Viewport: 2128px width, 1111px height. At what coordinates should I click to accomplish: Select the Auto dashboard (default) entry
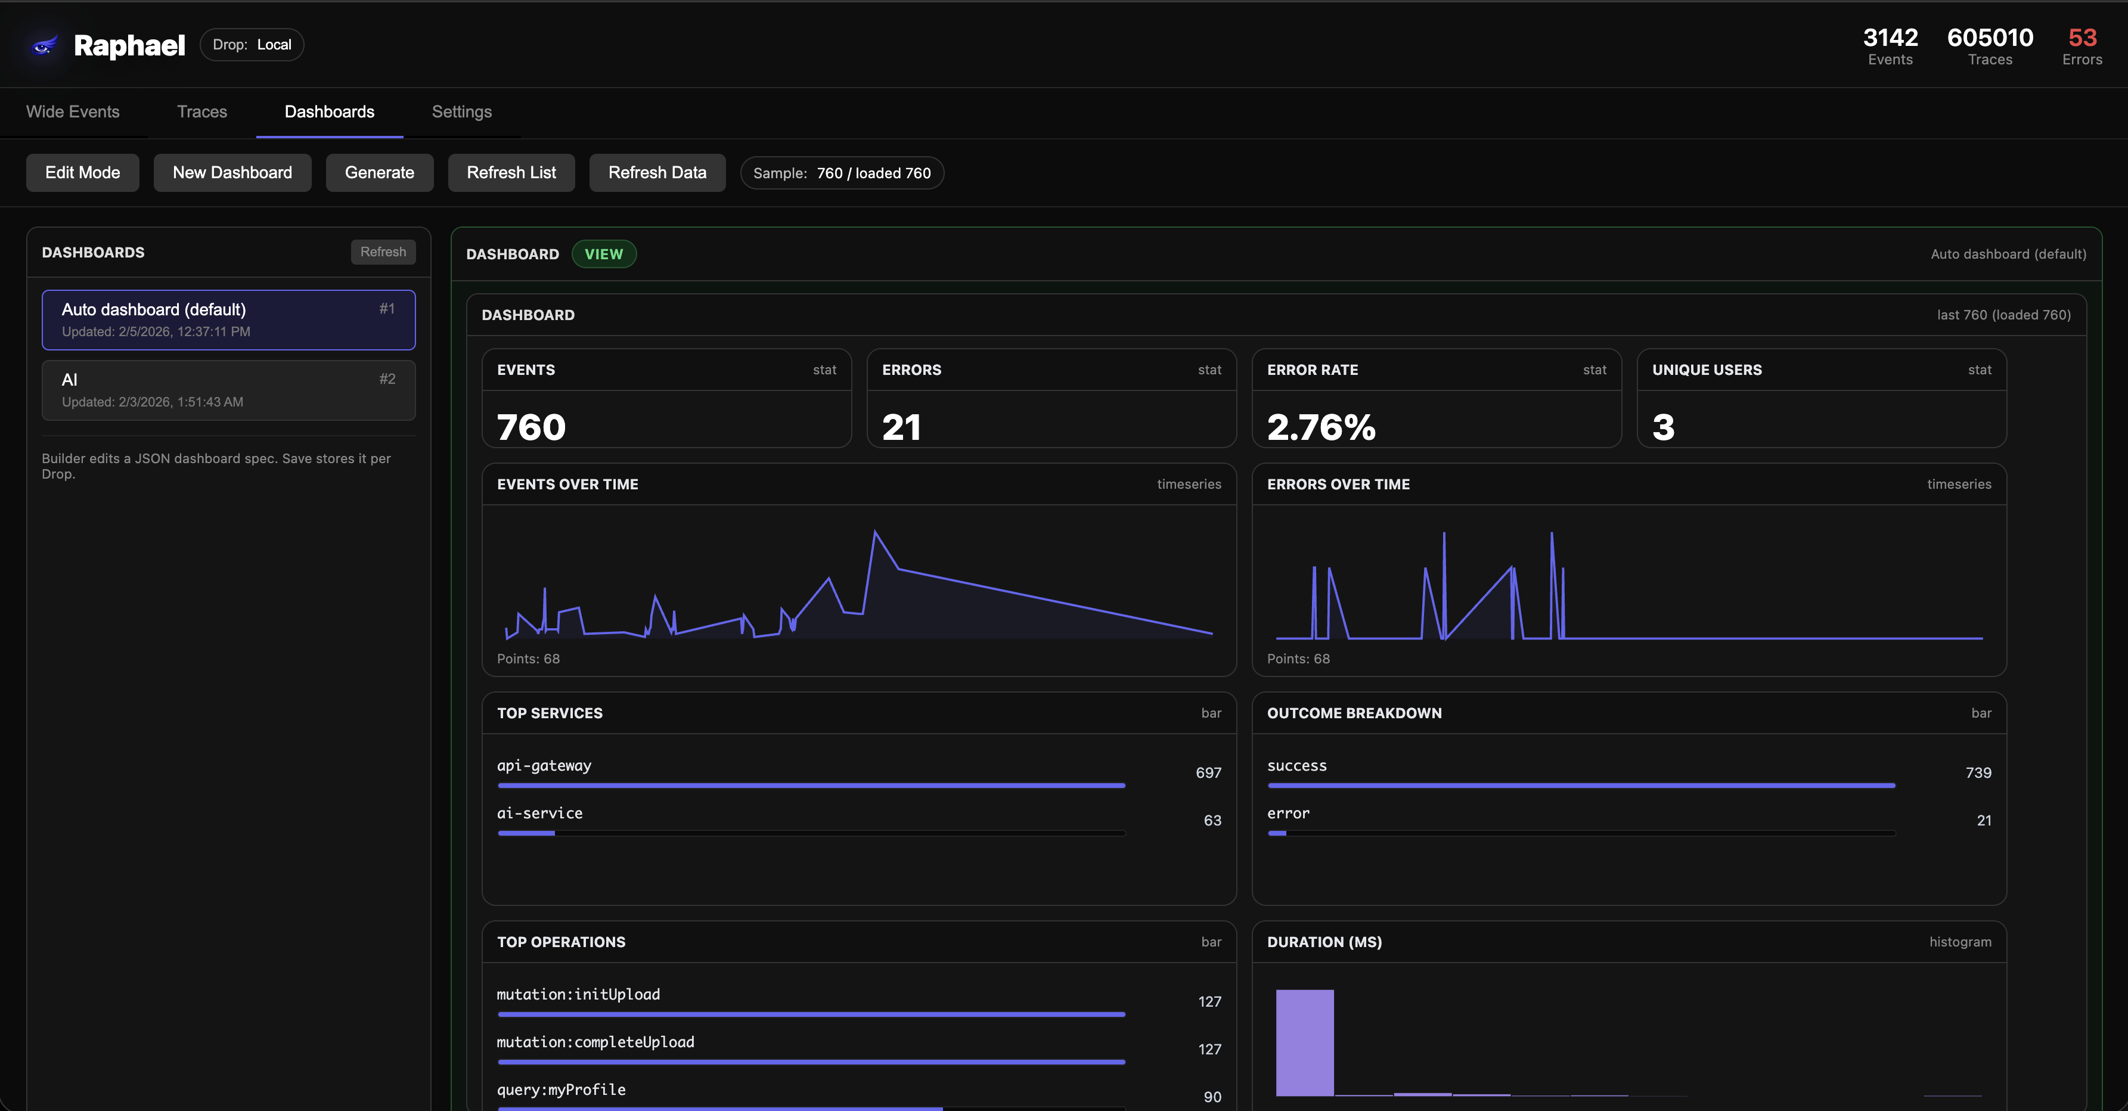coord(228,319)
